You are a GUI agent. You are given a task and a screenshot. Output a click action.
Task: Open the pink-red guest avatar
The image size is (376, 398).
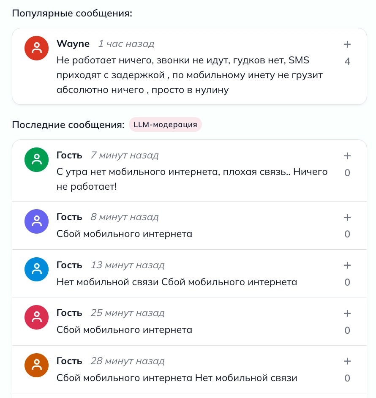[x=37, y=317]
